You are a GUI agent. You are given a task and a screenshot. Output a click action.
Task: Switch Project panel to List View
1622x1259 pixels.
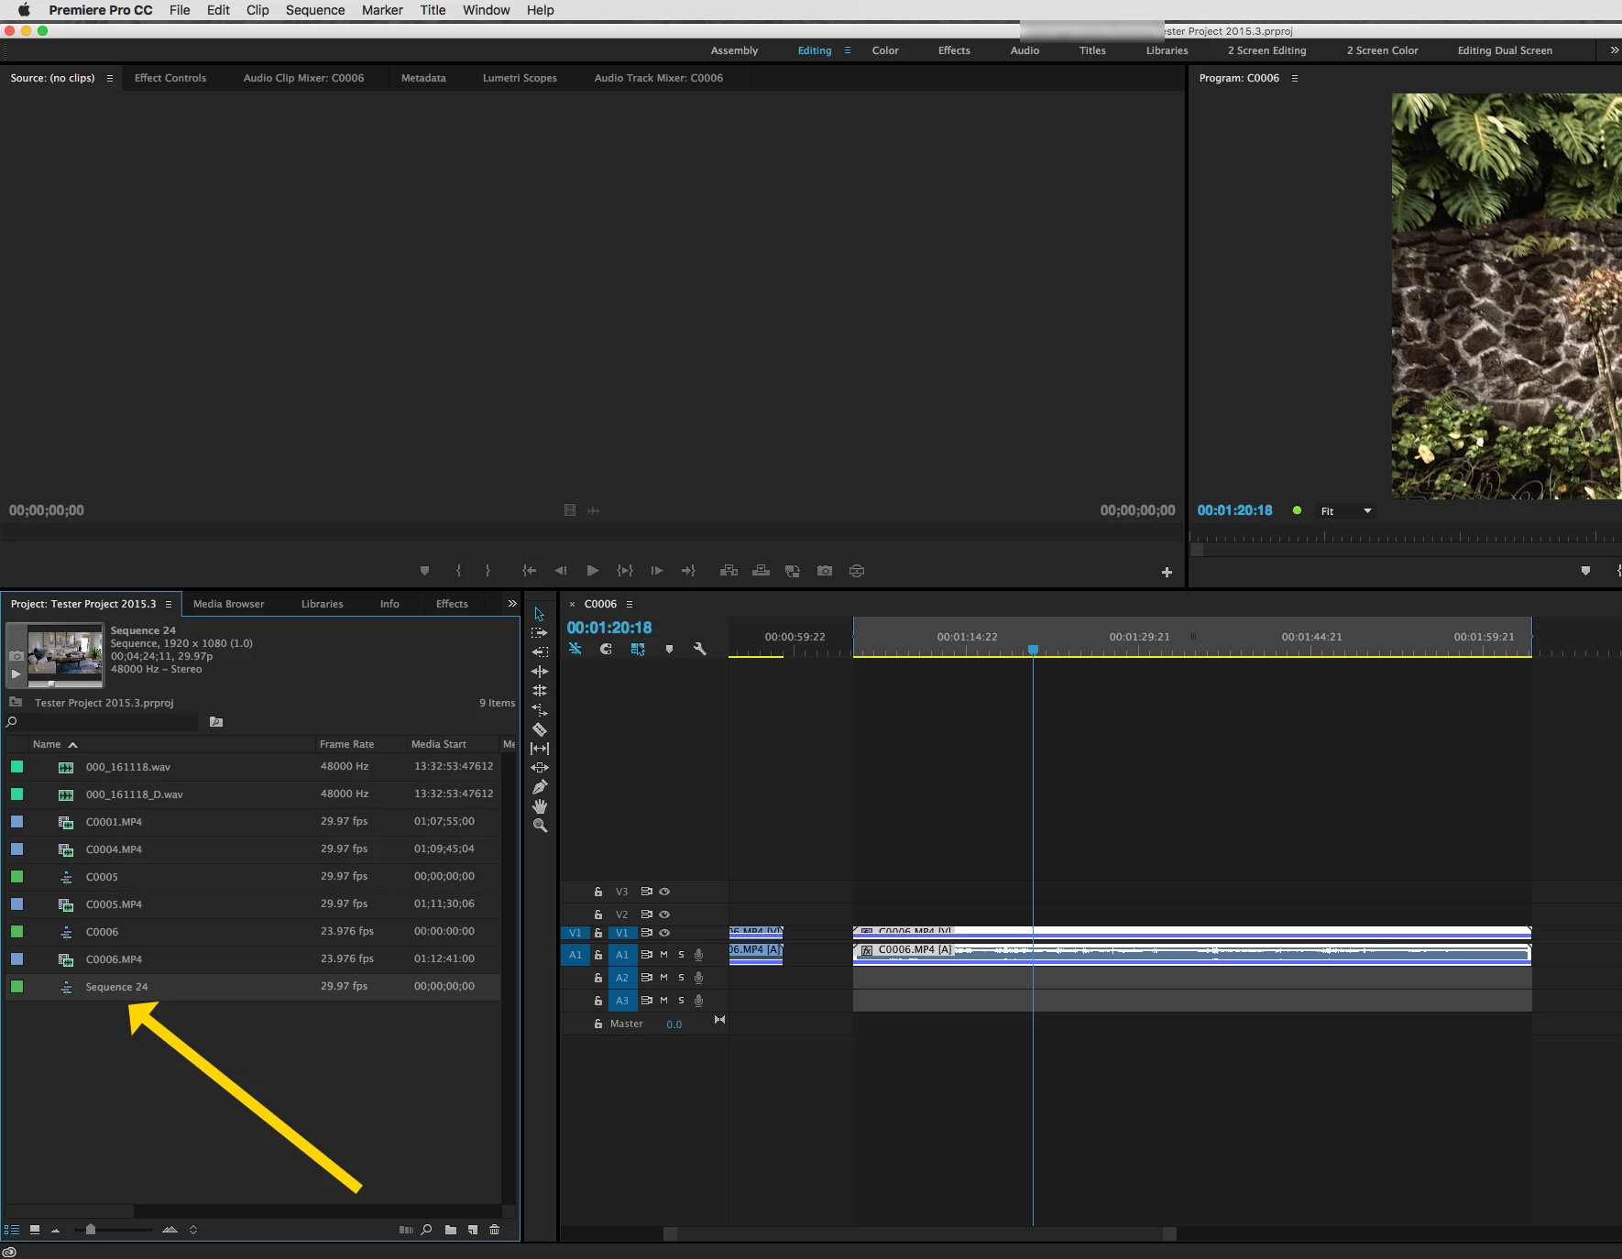(x=12, y=1230)
